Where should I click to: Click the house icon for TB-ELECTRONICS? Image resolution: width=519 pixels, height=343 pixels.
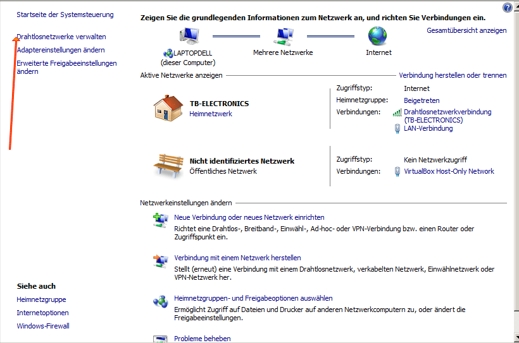tap(168, 107)
